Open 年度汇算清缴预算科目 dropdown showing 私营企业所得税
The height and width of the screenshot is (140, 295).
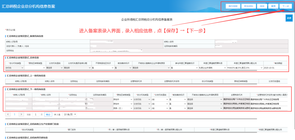[212, 68]
